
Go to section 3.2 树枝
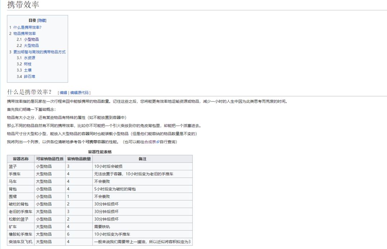(28, 64)
